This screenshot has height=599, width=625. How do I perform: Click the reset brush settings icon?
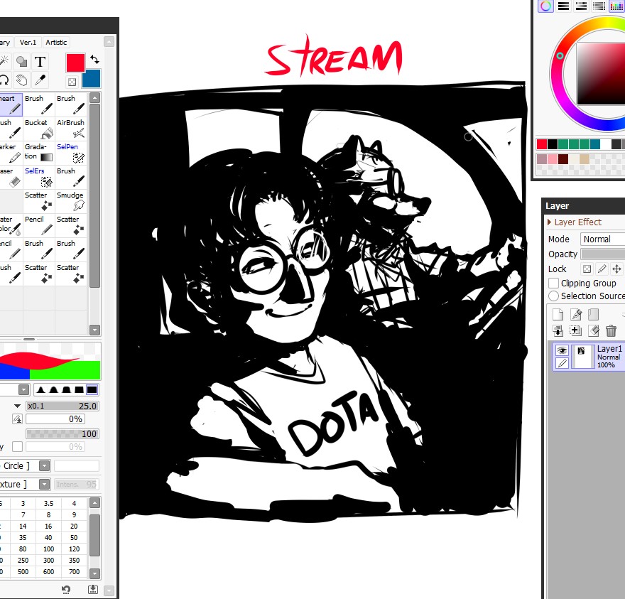[x=66, y=589]
